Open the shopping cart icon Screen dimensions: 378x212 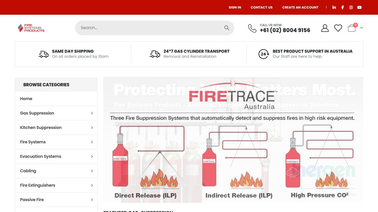[x=352, y=28]
